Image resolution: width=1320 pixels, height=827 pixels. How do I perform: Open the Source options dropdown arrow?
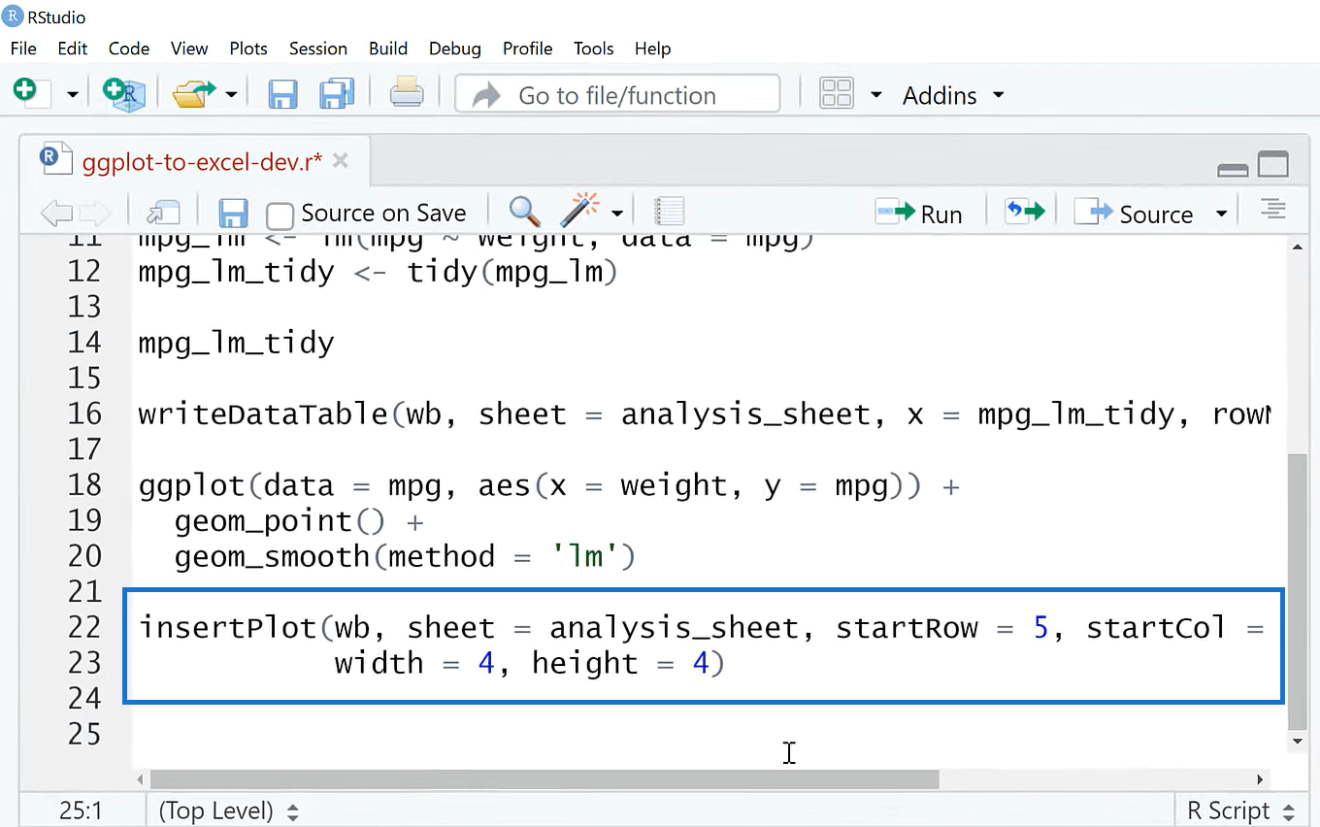[1221, 214]
